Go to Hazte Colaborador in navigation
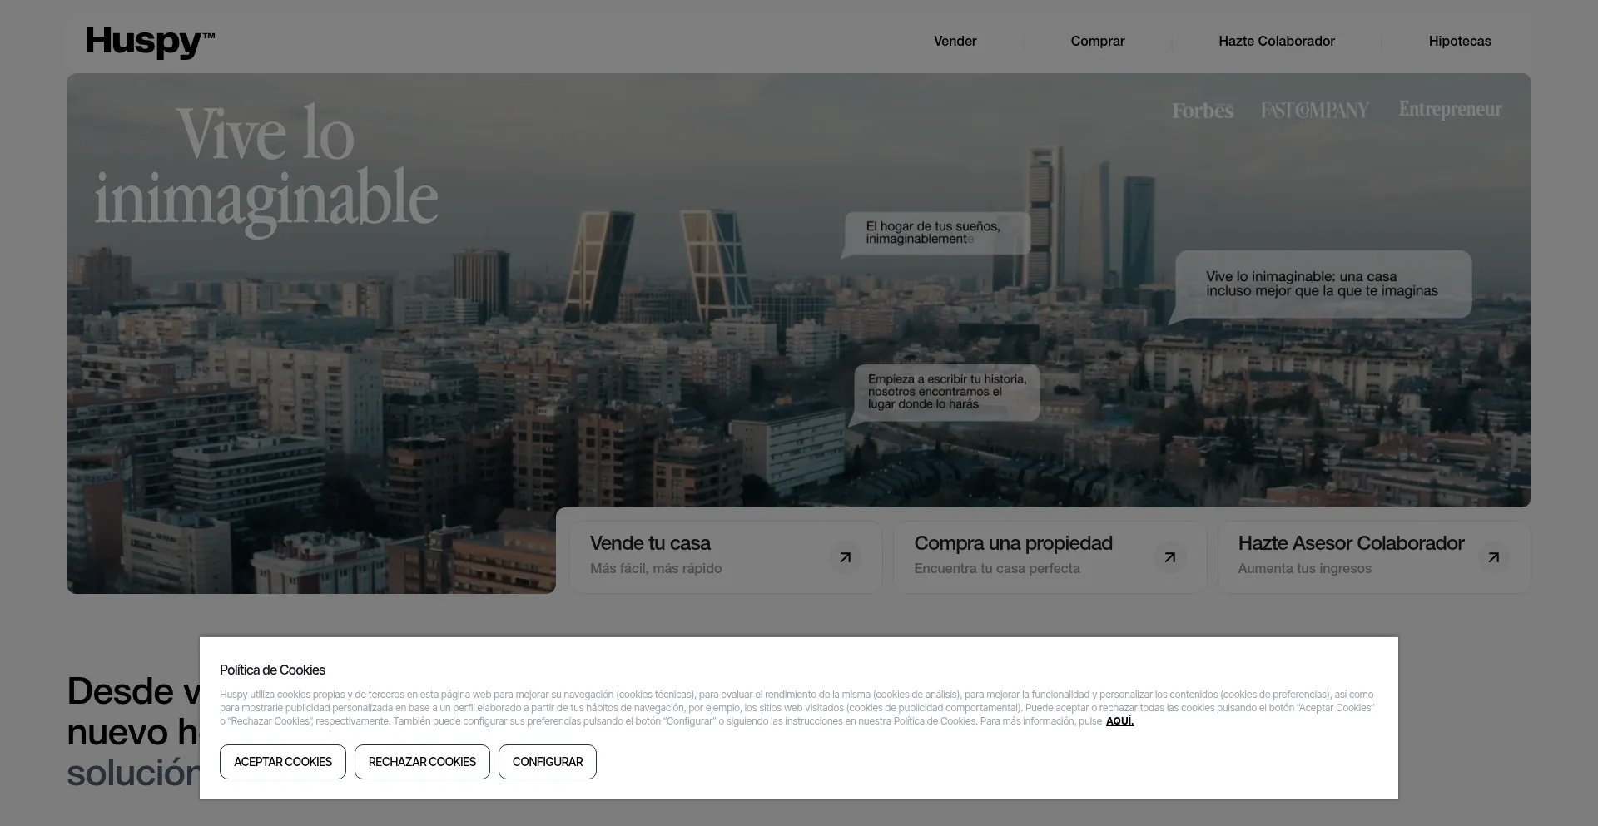 point(1276,42)
